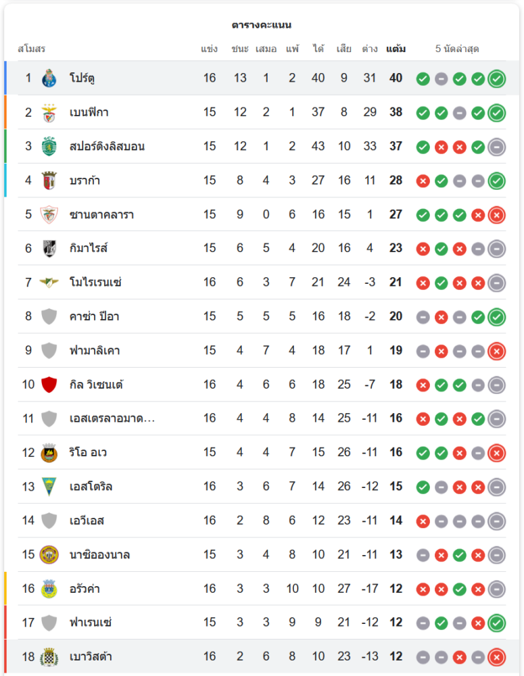The image size is (524, 676).
Task: Click the Boavista checkered crest icon
Action: (x=49, y=656)
